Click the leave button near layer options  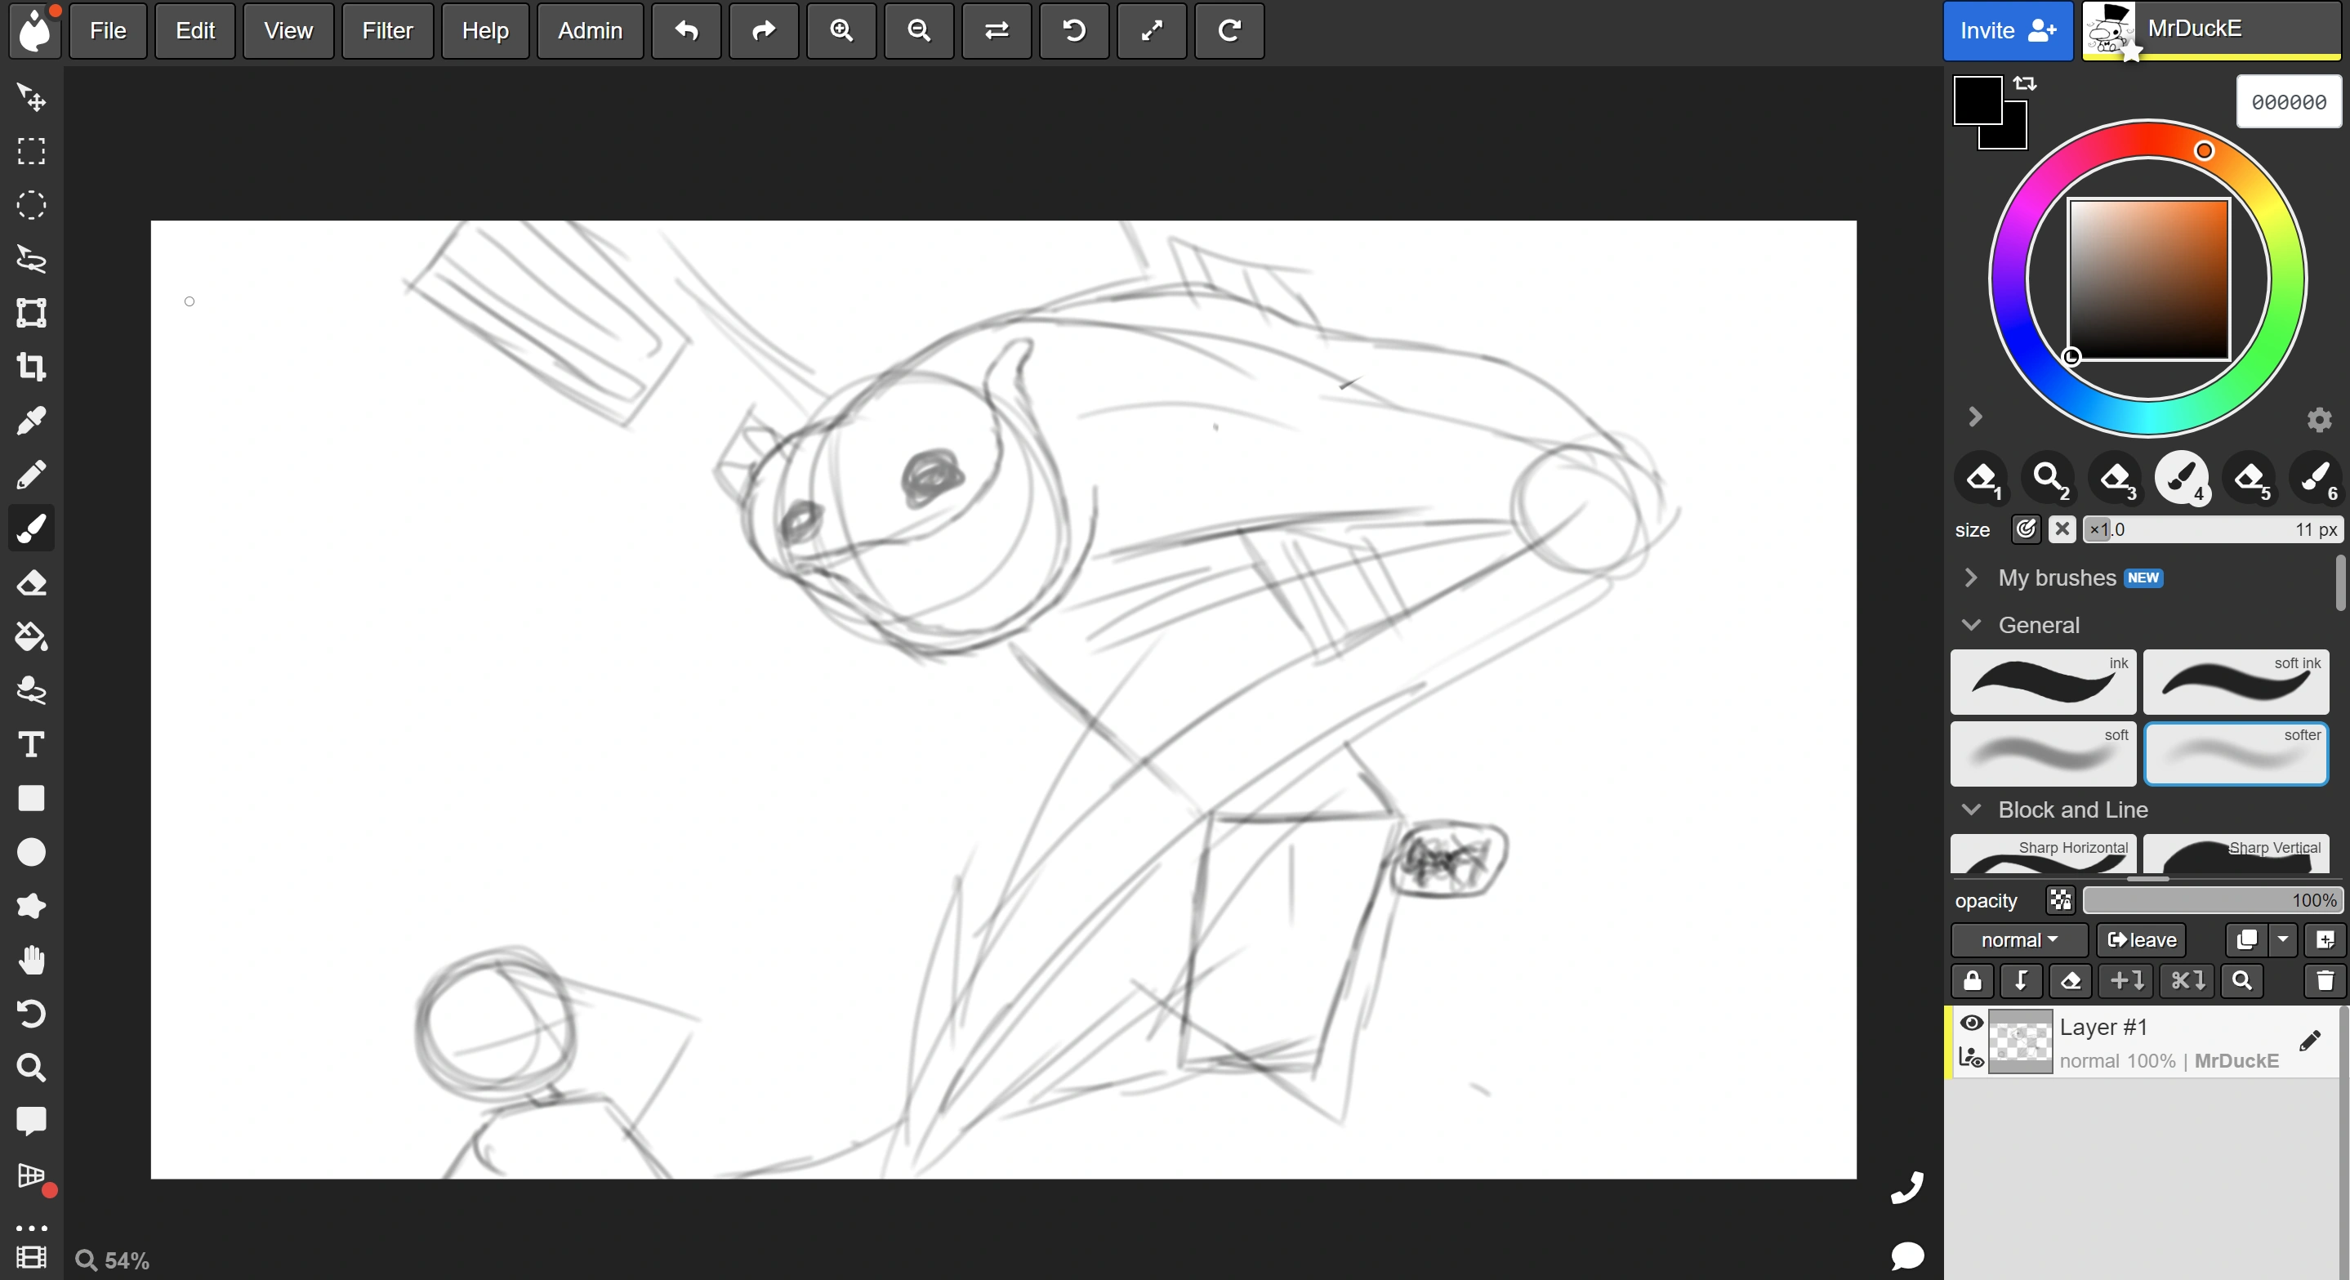2140,939
